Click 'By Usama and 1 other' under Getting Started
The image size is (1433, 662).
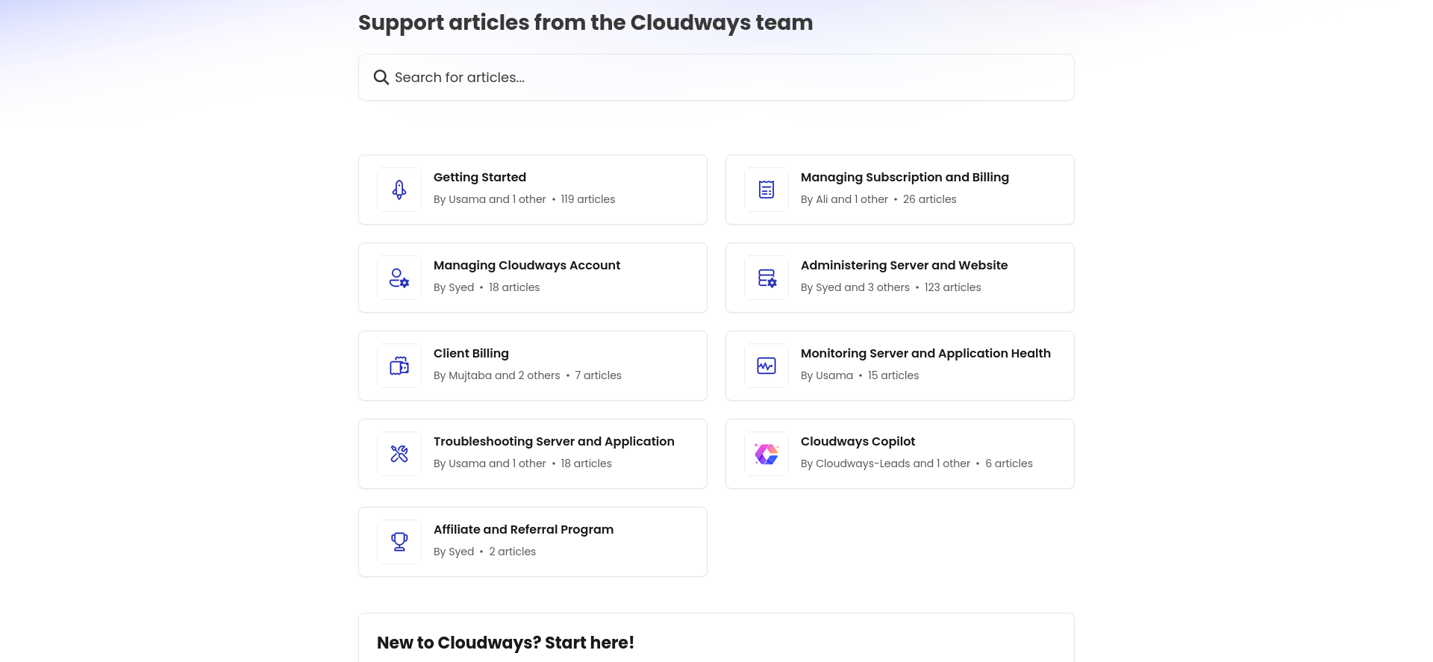point(490,199)
